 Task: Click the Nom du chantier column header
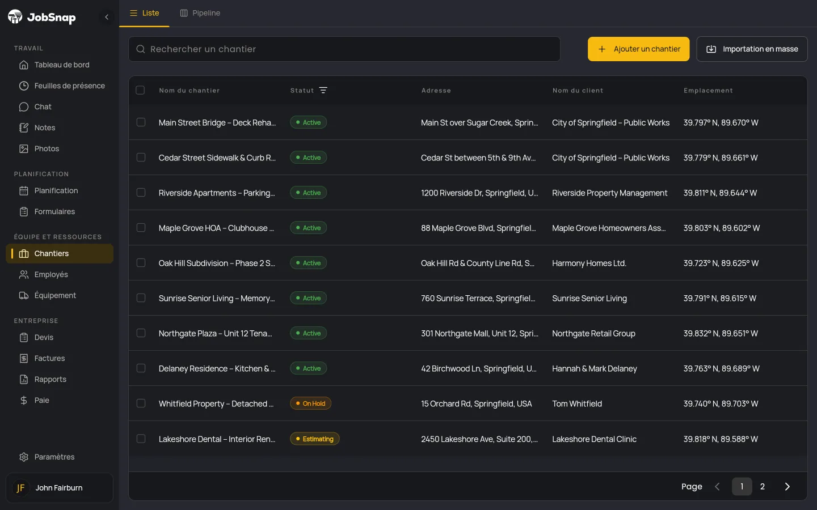point(189,91)
